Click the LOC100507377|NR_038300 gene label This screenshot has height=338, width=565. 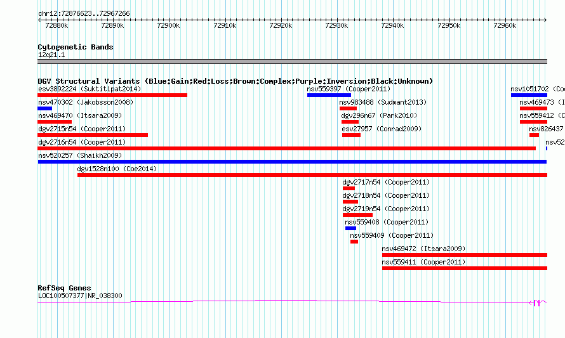80,296
